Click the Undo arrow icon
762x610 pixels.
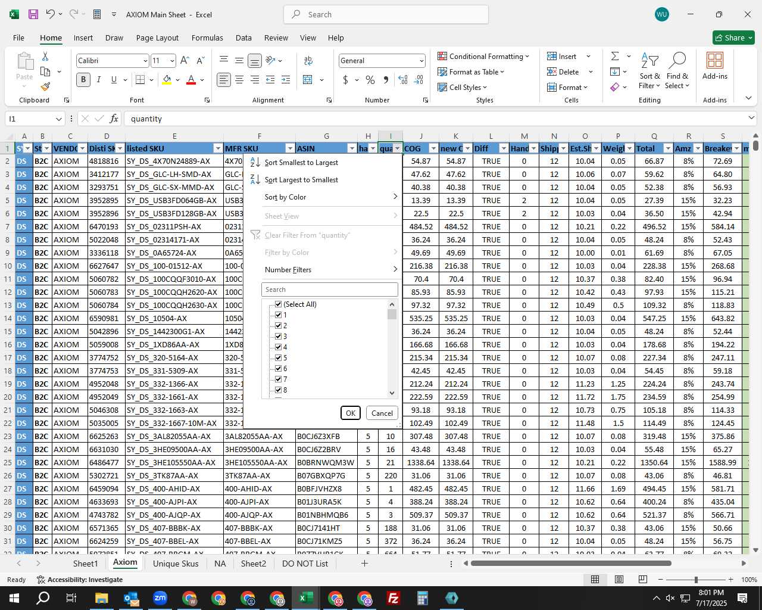pyautogui.click(x=51, y=14)
